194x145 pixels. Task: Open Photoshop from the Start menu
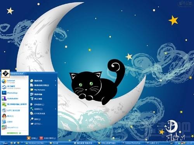(14, 93)
